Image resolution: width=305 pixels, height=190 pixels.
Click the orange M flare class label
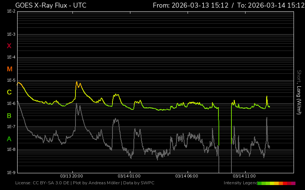click(x=10, y=69)
